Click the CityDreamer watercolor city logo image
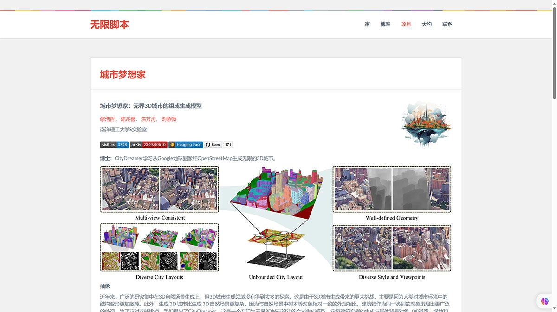Screen dimensions: 557x312 tap(426, 123)
